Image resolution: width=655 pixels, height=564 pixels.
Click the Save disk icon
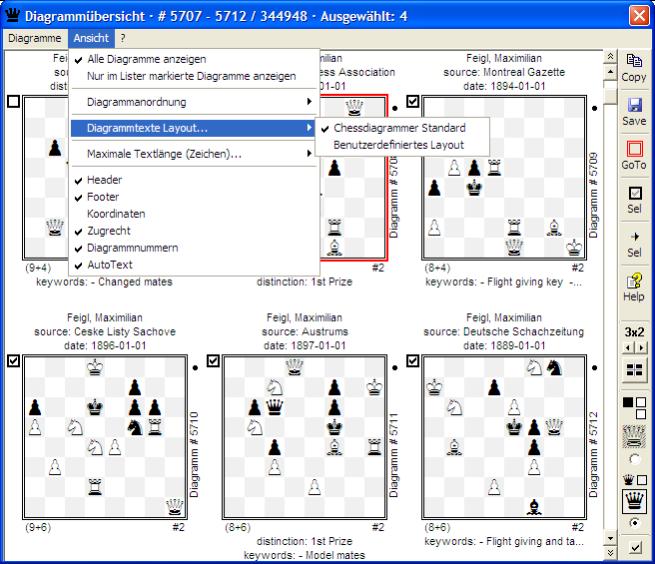[633, 111]
